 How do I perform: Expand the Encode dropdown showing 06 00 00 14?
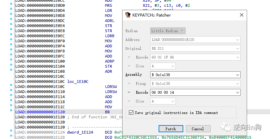237,92
